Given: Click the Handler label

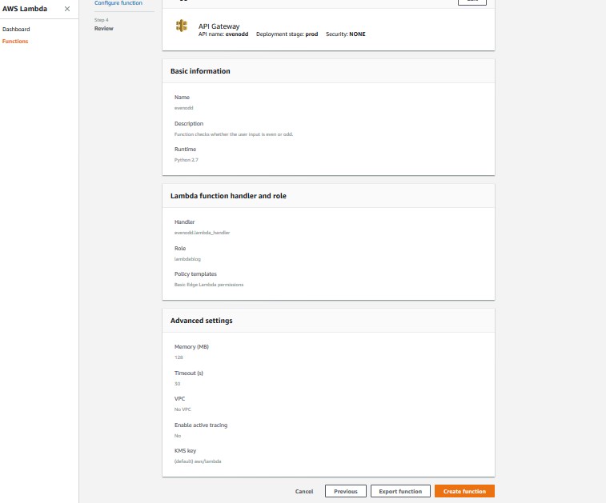Looking at the screenshot, I should [x=184, y=222].
